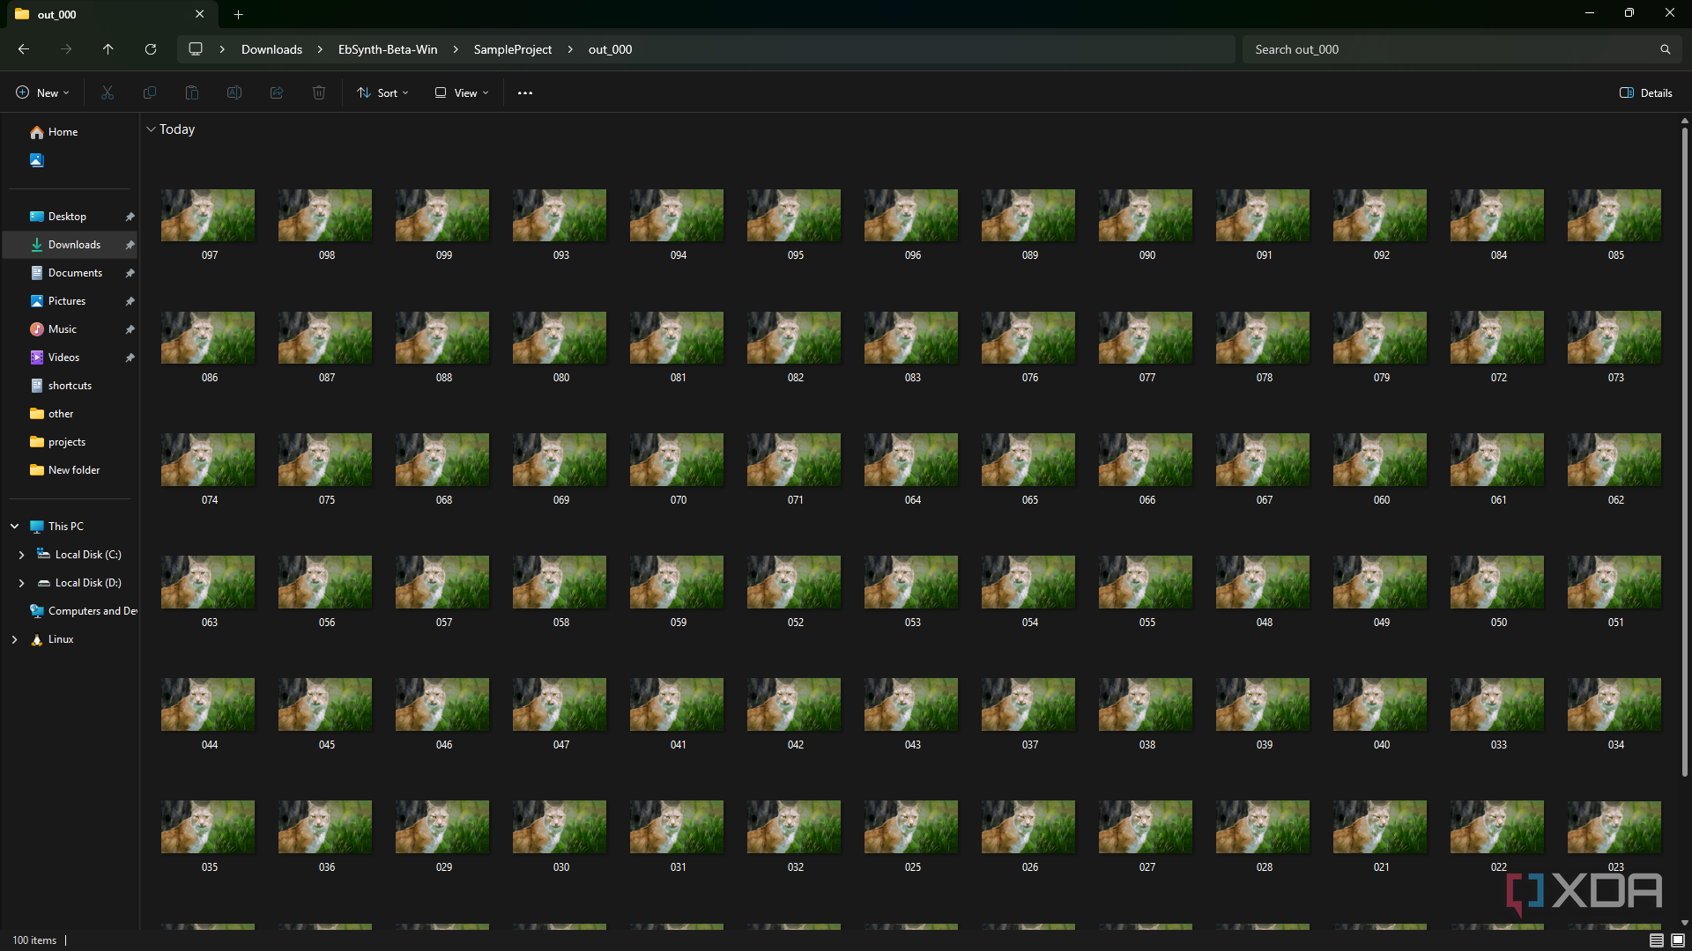Click the Cut toolbar icon
This screenshot has height=951, width=1692.
click(108, 92)
